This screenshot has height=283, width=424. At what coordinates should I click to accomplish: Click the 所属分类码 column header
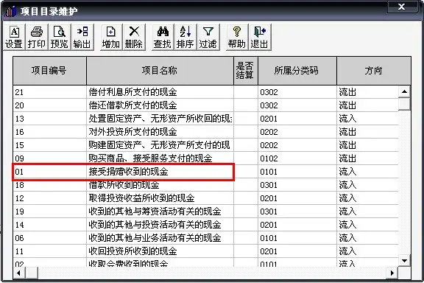[297, 71]
